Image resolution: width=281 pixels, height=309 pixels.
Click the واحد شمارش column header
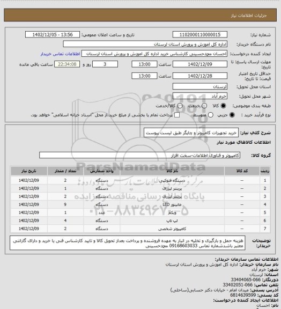click(x=102, y=171)
